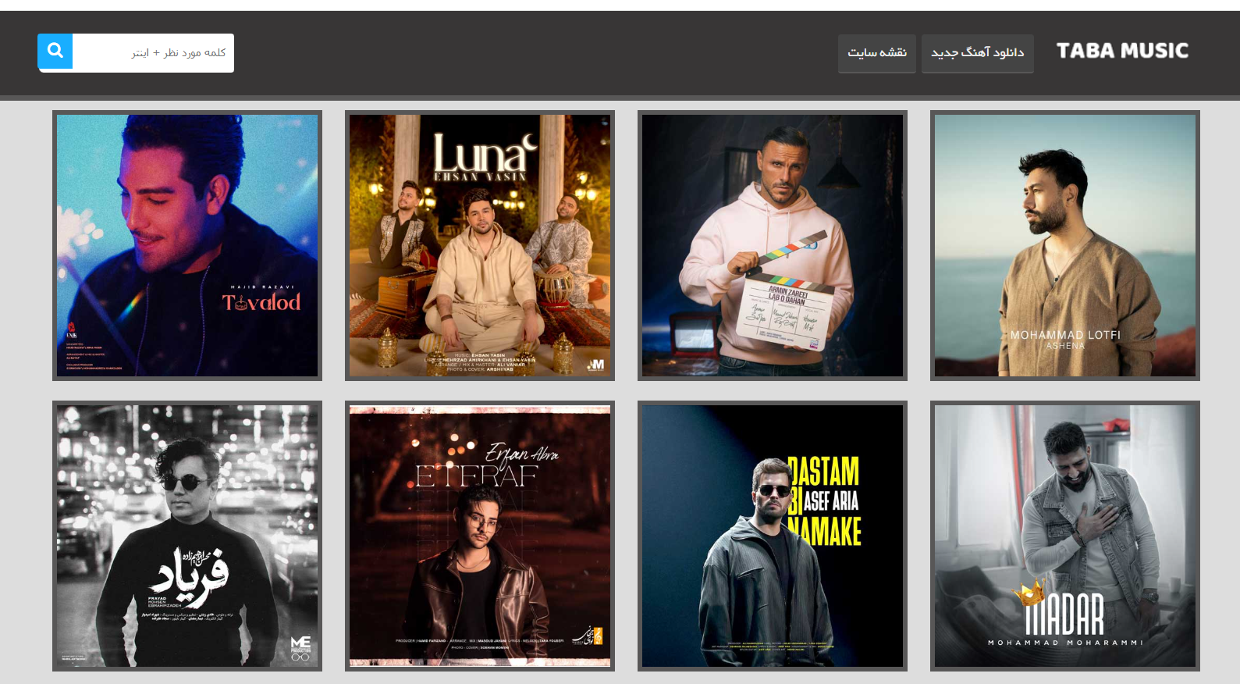Screen dimensions: 1240x684
Task: Click the TABA MUSIC logo
Action: tap(1121, 51)
